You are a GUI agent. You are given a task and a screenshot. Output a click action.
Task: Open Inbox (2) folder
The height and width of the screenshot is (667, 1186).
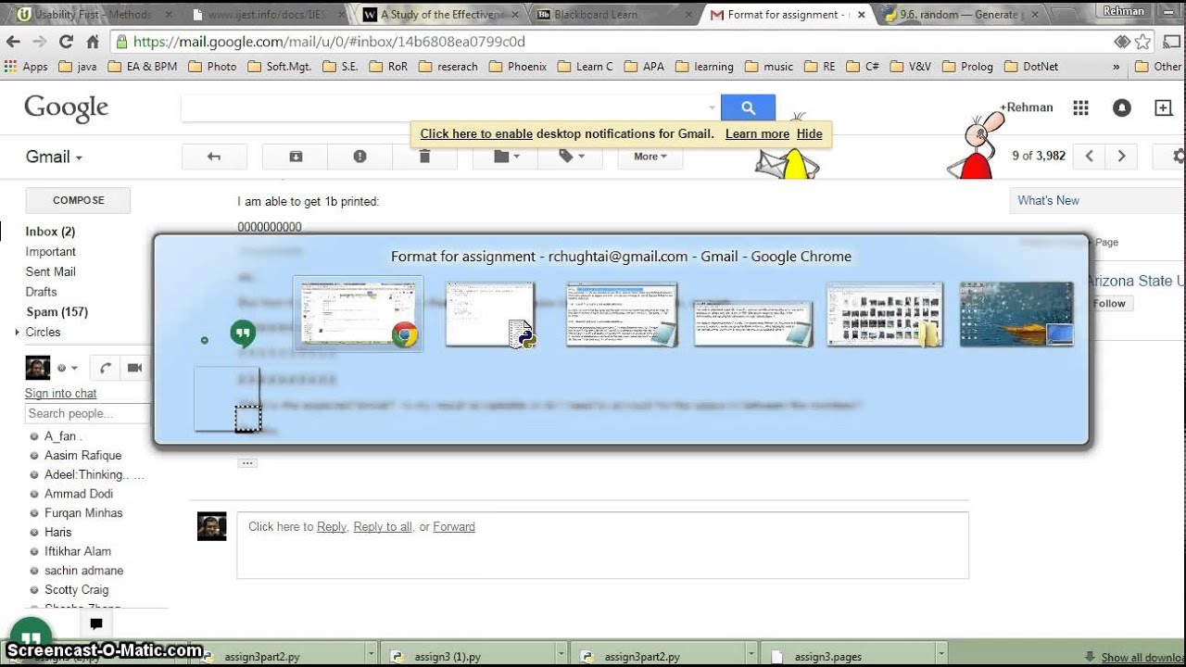pyautogui.click(x=50, y=232)
